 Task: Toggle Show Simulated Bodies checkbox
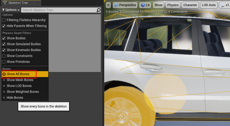click(x=4, y=44)
